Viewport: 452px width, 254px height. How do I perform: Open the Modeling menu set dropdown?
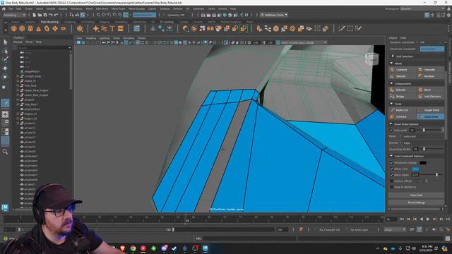click(14, 15)
